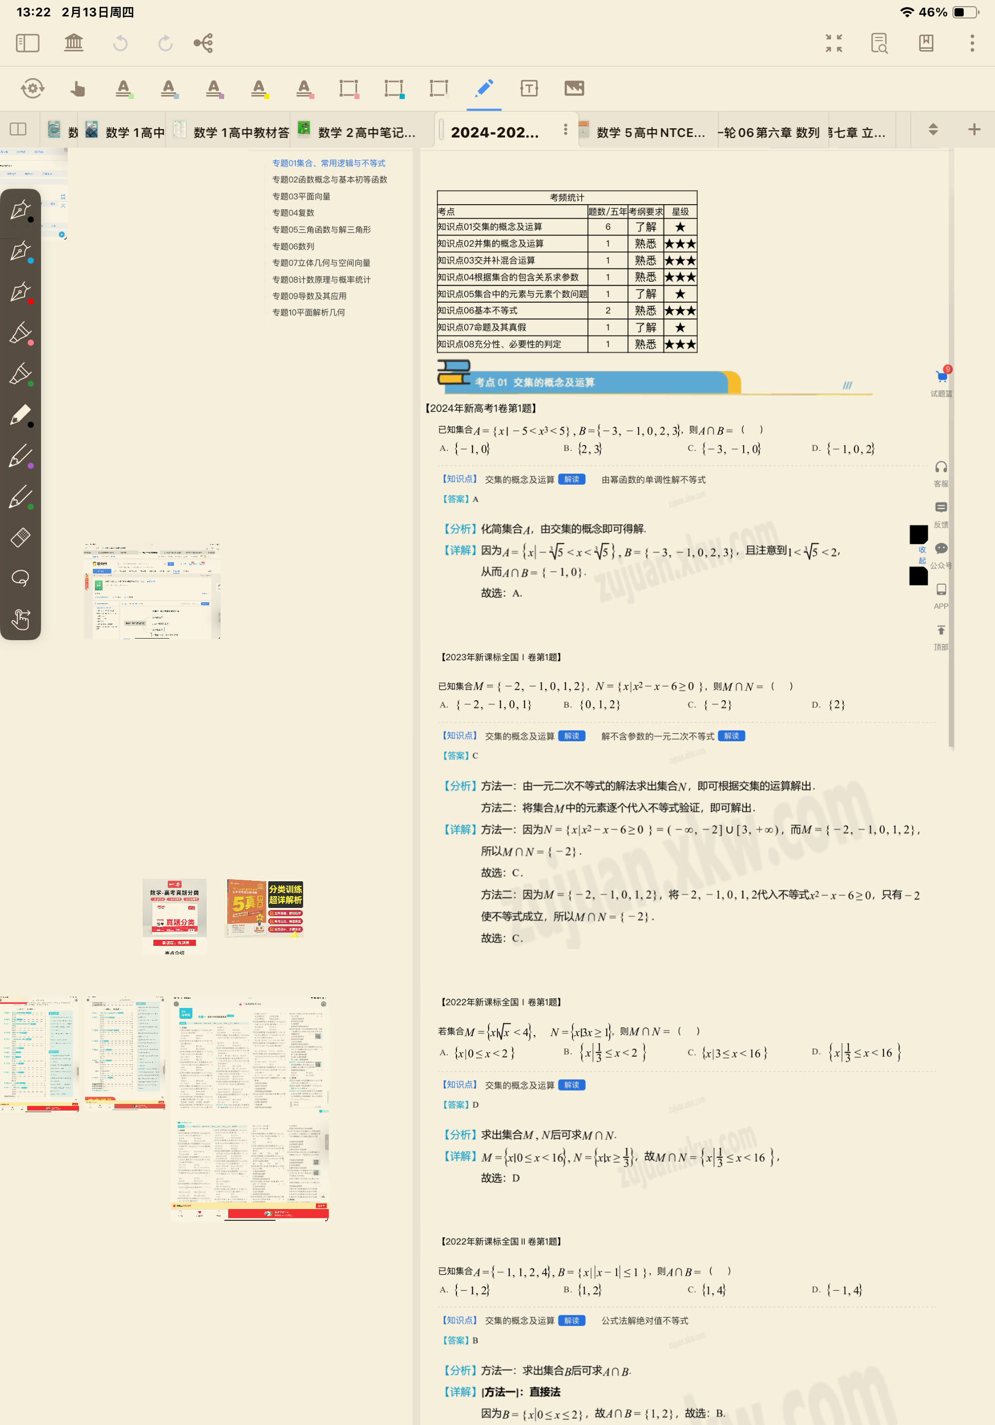Screen dimensions: 995x1425
Task: Toggle the blue pencil drawing tool
Action: tap(484, 88)
